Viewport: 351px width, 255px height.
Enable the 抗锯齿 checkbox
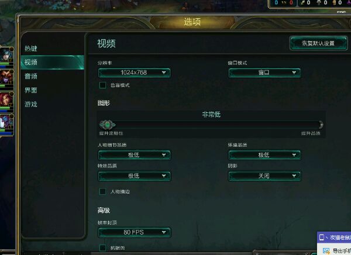point(102,247)
